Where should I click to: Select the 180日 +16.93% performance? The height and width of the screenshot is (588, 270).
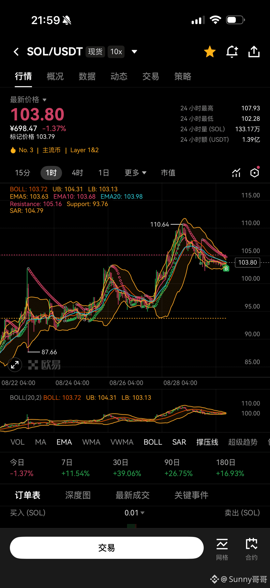[x=230, y=468]
